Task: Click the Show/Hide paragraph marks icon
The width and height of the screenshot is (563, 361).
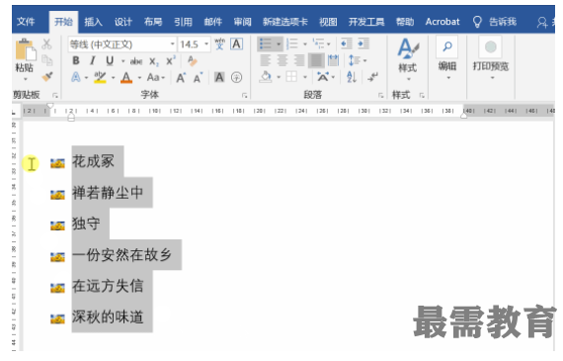Action: 373,77
